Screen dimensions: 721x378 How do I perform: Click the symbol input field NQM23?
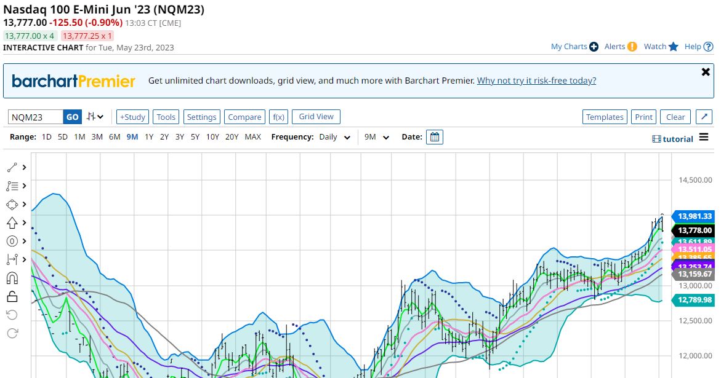coord(36,117)
